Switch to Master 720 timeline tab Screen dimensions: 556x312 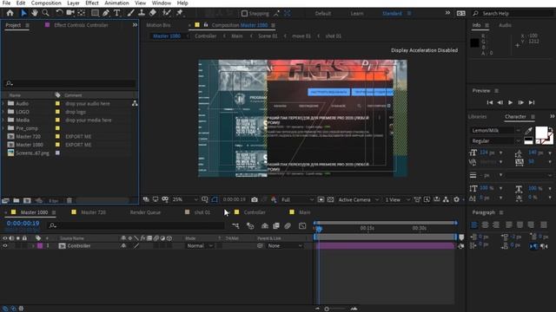(93, 212)
